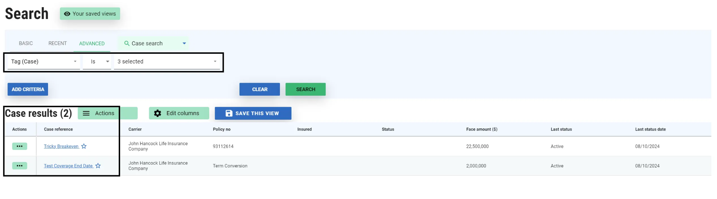
Task: Click the ADD CRITERIA button
Action: 28,89
